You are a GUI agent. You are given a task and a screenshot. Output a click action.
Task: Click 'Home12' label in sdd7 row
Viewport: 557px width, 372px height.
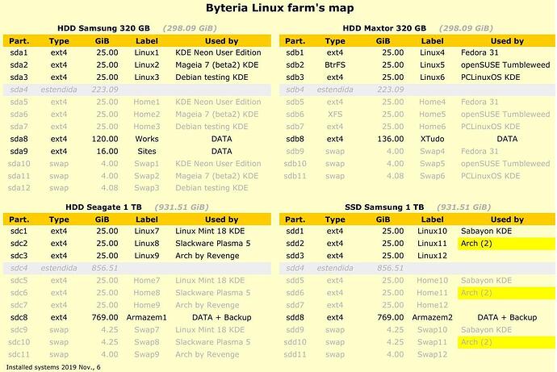pyautogui.click(x=433, y=305)
